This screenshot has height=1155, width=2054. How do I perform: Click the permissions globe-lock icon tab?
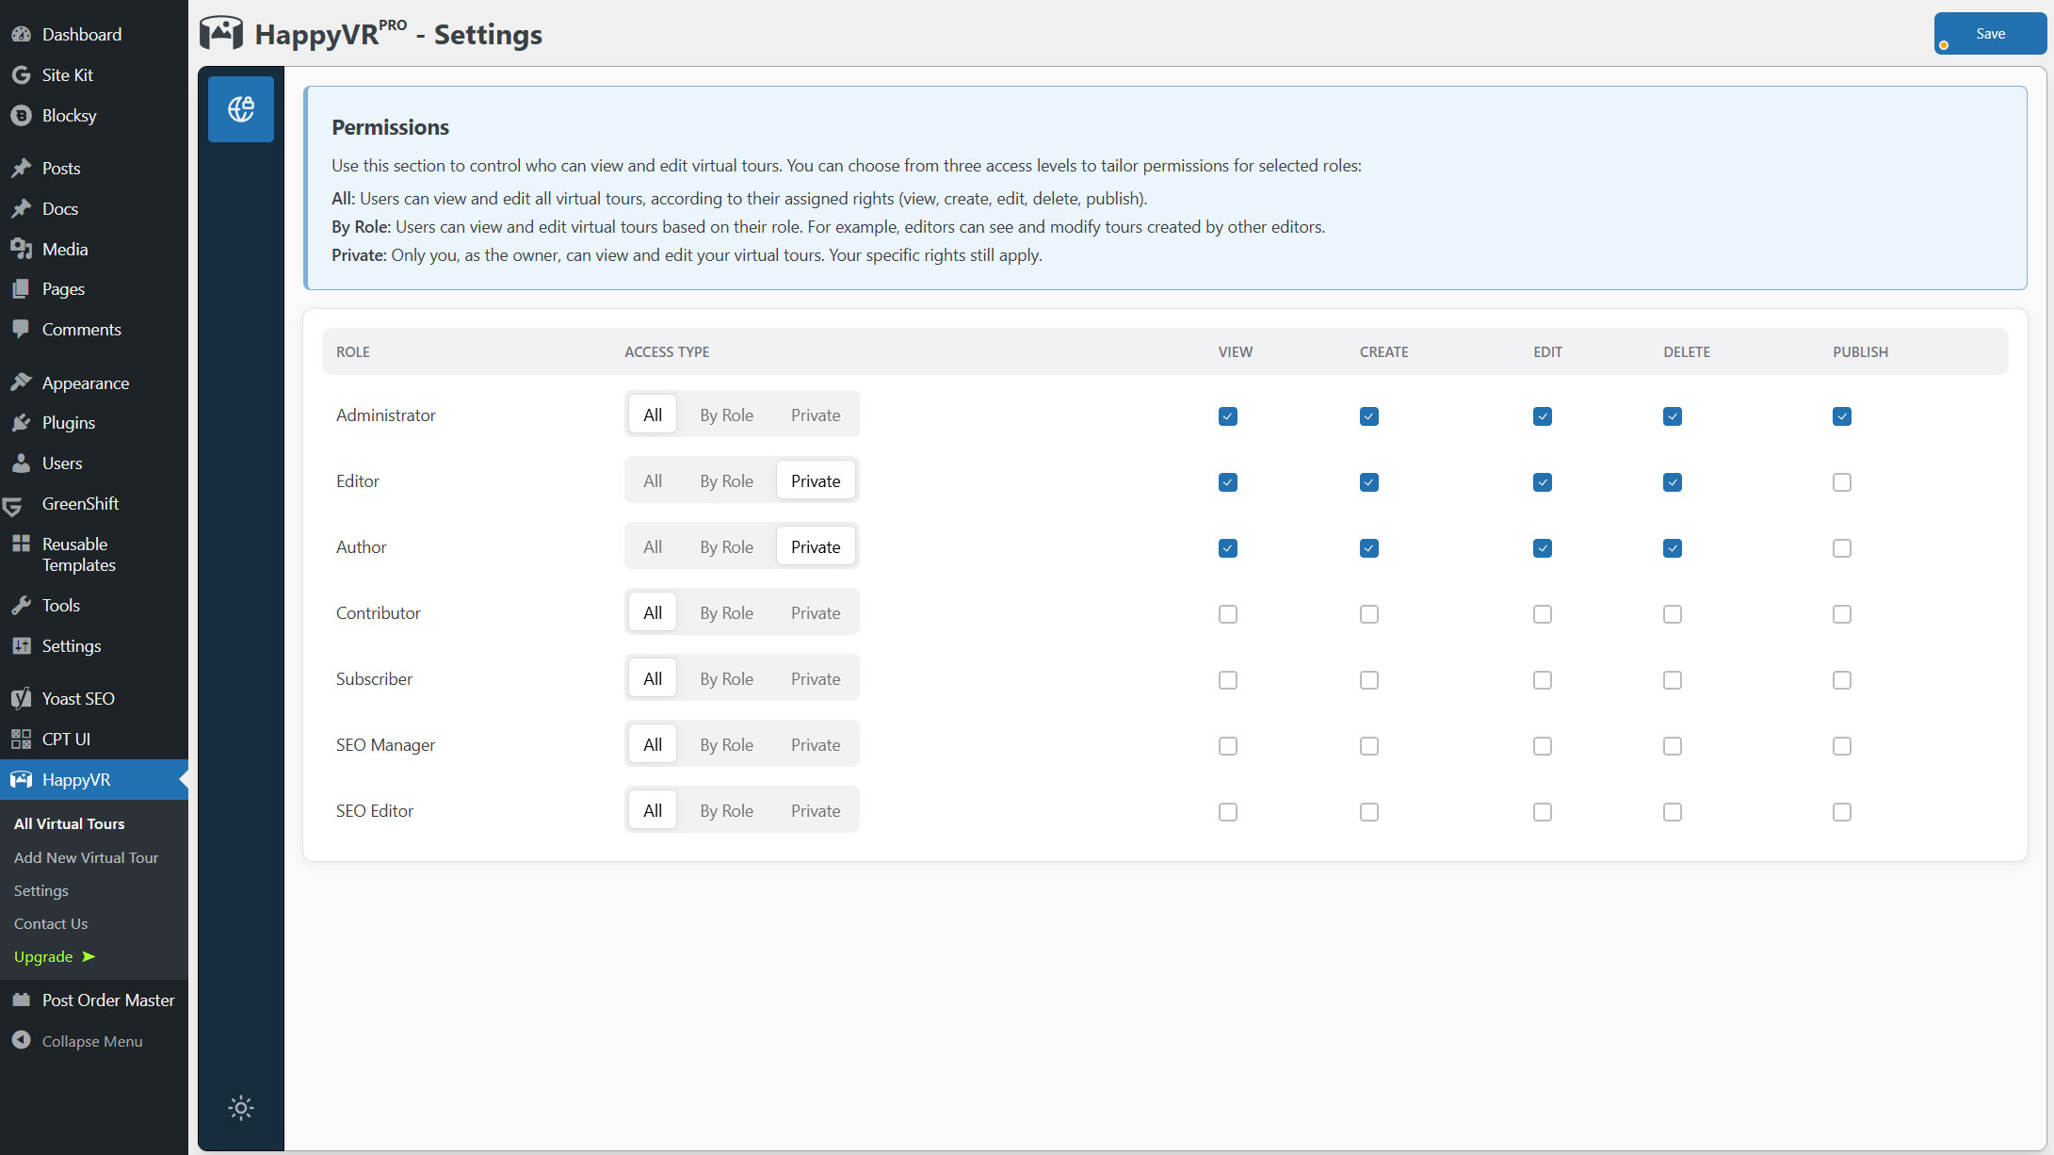241,109
